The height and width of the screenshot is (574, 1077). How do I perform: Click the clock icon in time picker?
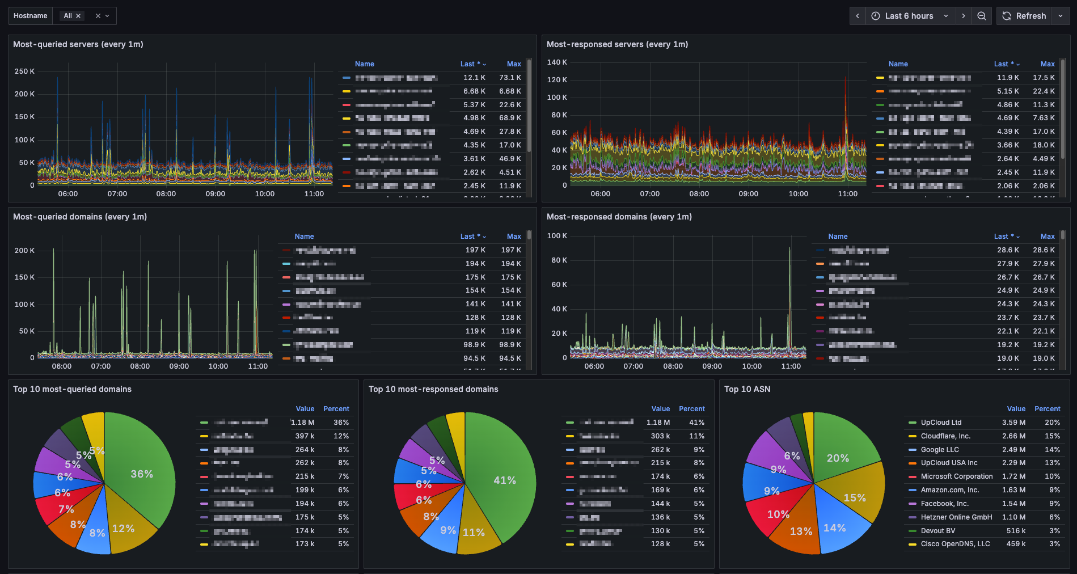click(876, 16)
